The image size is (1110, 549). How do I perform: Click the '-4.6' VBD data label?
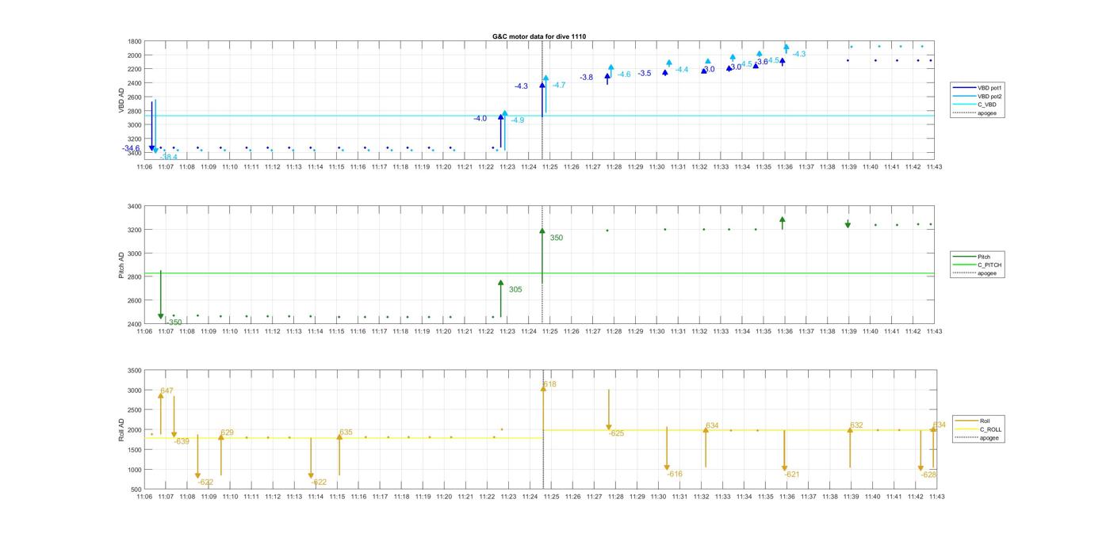tap(625, 74)
